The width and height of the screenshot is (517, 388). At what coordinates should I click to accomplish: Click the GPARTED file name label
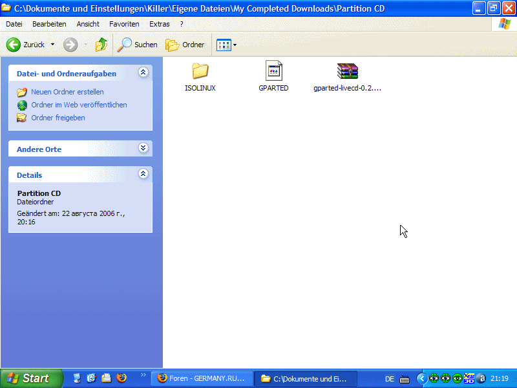click(273, 88)
